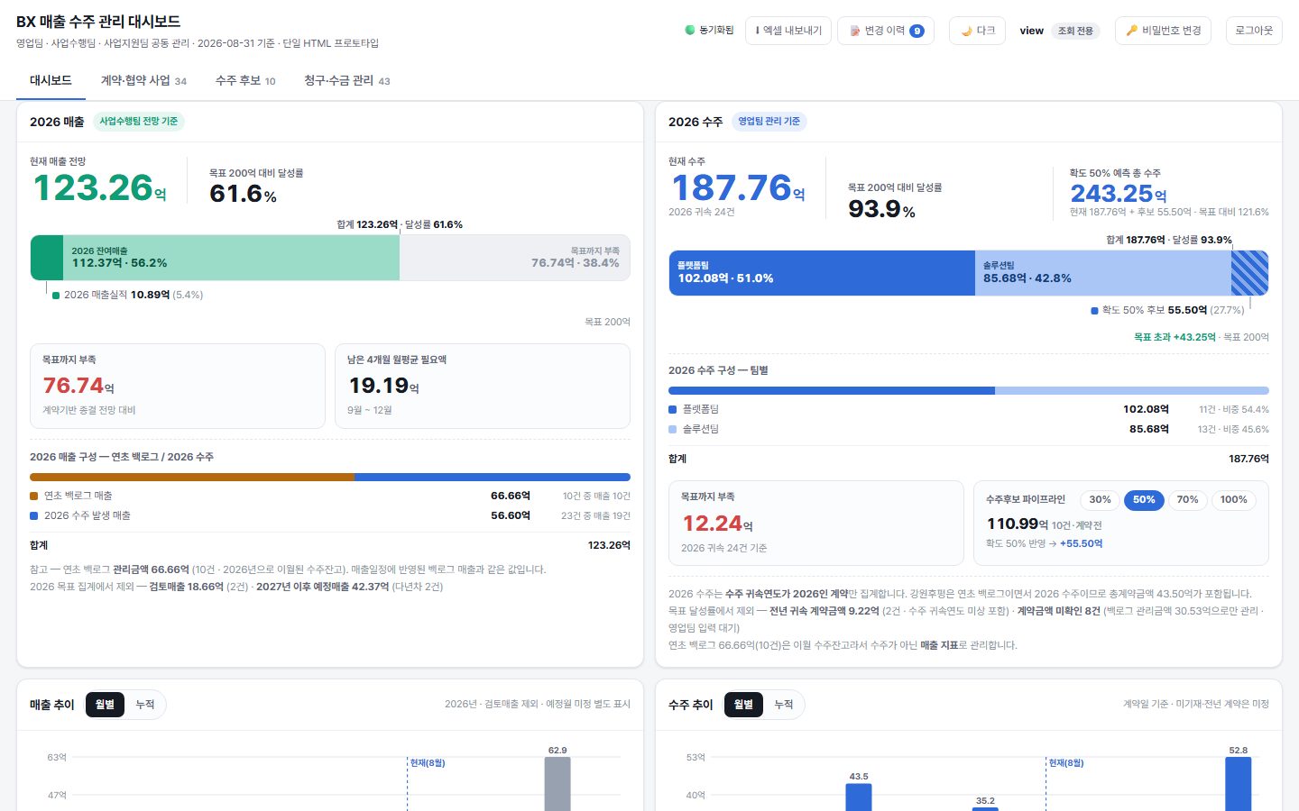Click the 62.9 bar in 매출 추이 chart
This screenshot has width=1299, height=811.
(557, 784)
